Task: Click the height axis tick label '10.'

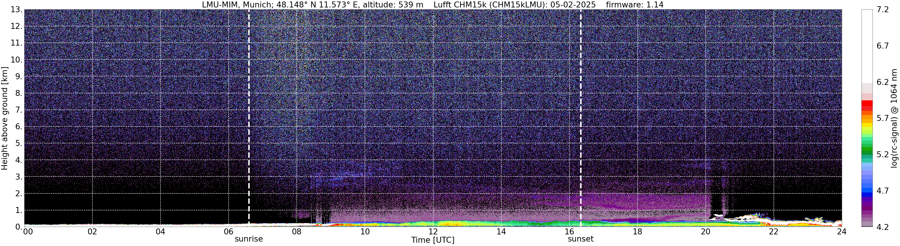Action: click(16, 60)
